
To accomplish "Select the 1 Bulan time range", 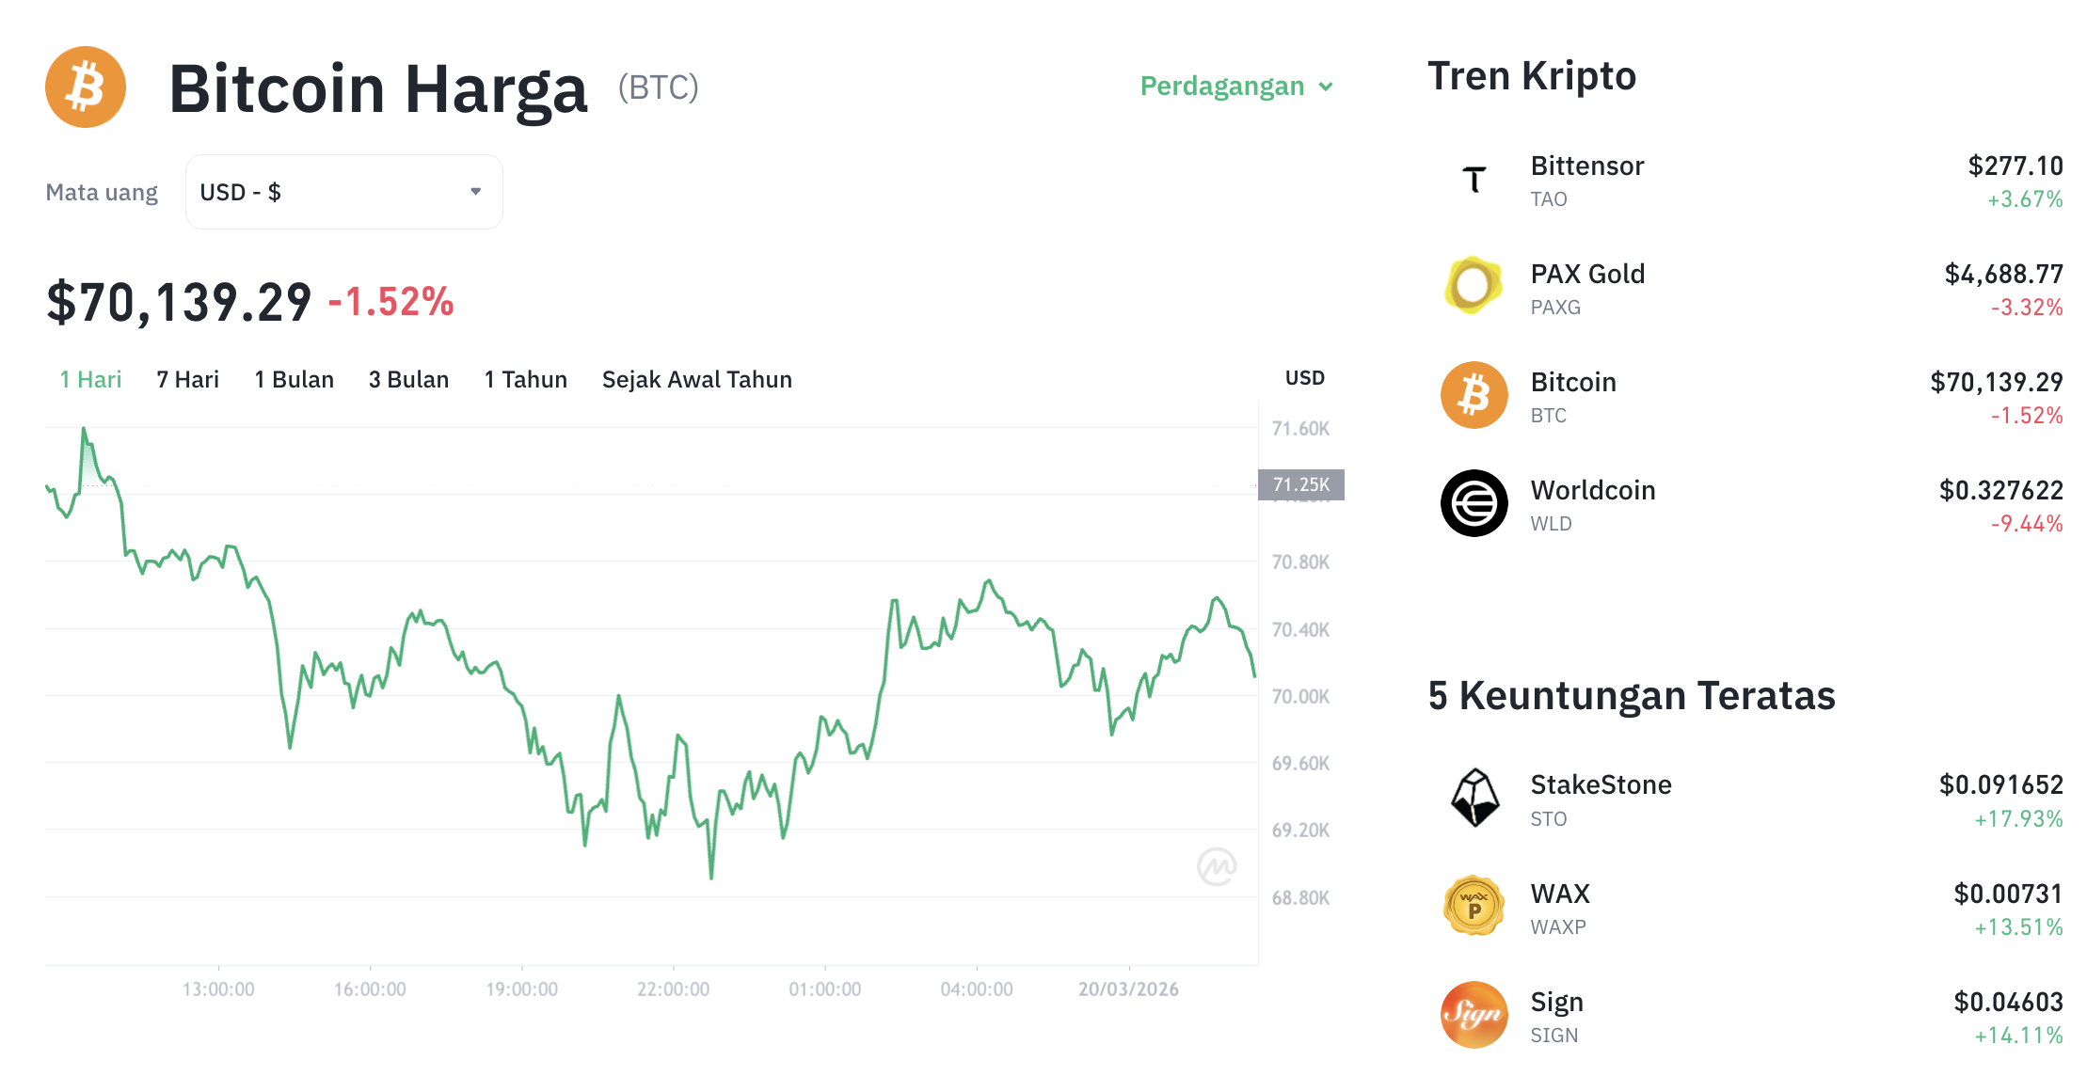I will (x=295, y=379).
